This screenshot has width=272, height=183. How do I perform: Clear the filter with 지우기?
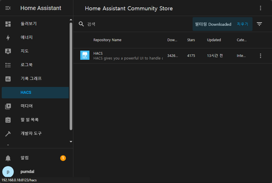coord(242,24)
